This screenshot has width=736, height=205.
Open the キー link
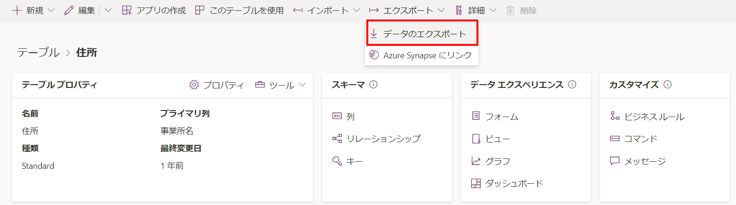[x=354, y=161]
